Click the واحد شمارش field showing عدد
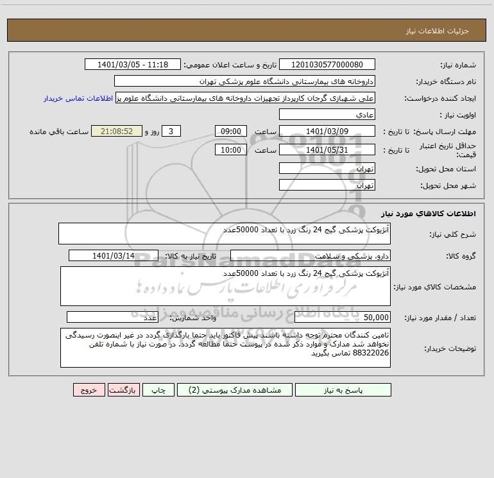494x478 pixels. pyautogui.click(x=112, y=318)
